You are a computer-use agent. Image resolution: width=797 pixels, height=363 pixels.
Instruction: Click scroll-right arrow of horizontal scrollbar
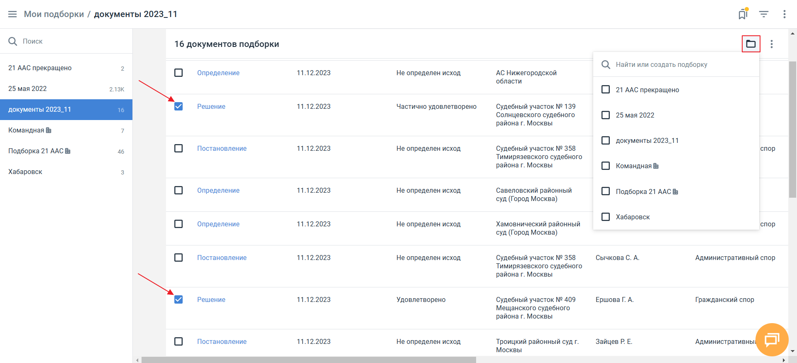(x=784, y=360)
